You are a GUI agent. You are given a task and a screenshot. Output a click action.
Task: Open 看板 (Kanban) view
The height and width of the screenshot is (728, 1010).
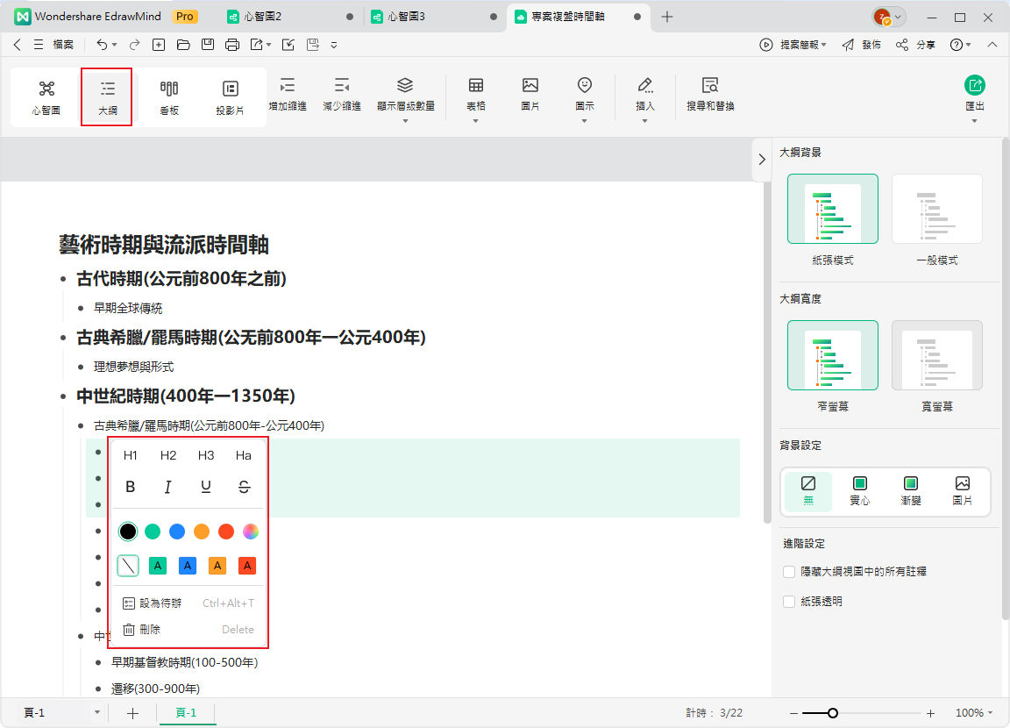tap(168, 96)
